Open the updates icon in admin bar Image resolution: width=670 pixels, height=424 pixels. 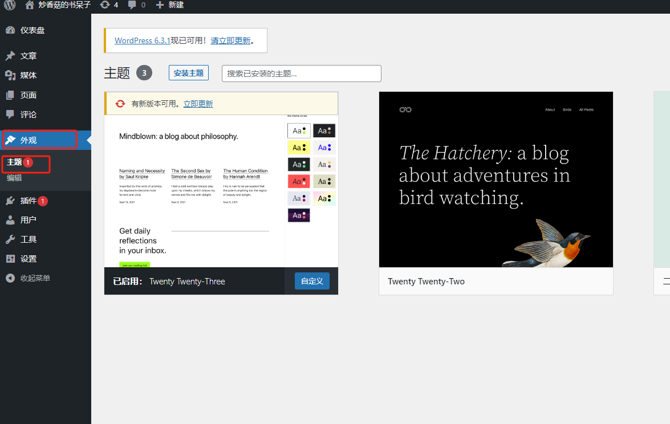[105, 5]
